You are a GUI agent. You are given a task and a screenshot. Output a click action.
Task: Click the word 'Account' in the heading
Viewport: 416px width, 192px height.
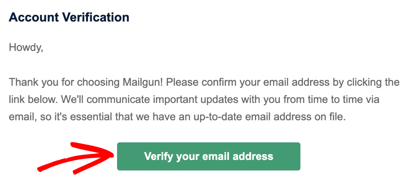(x=34, y=18)
